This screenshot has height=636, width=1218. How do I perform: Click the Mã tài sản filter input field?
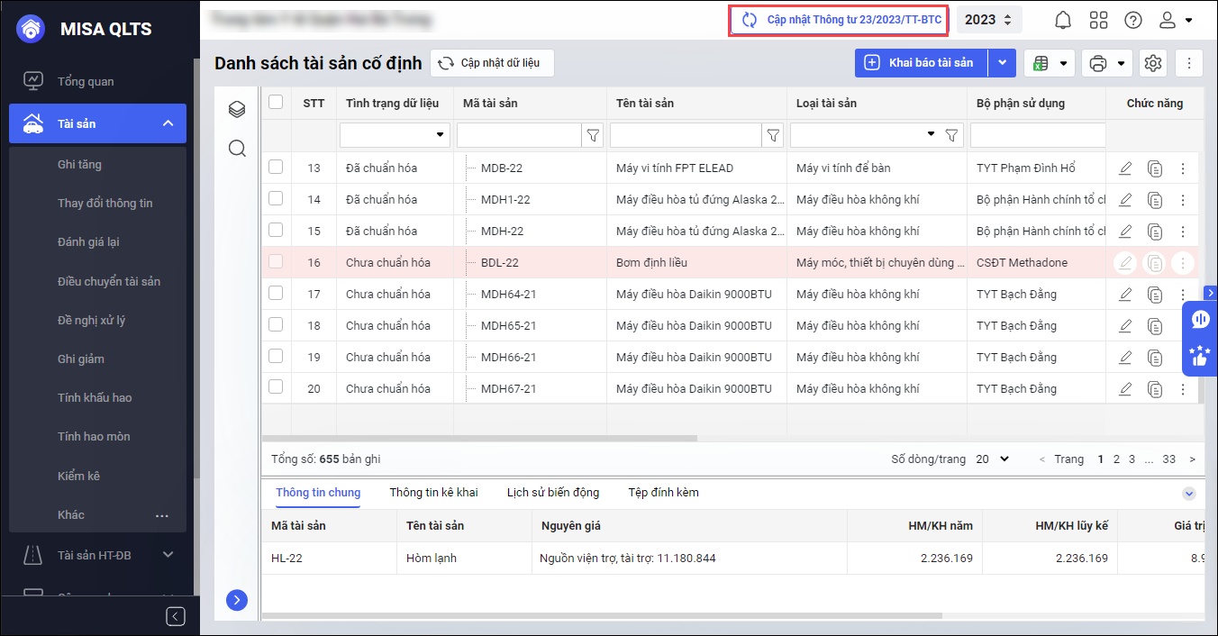(518, 135)
